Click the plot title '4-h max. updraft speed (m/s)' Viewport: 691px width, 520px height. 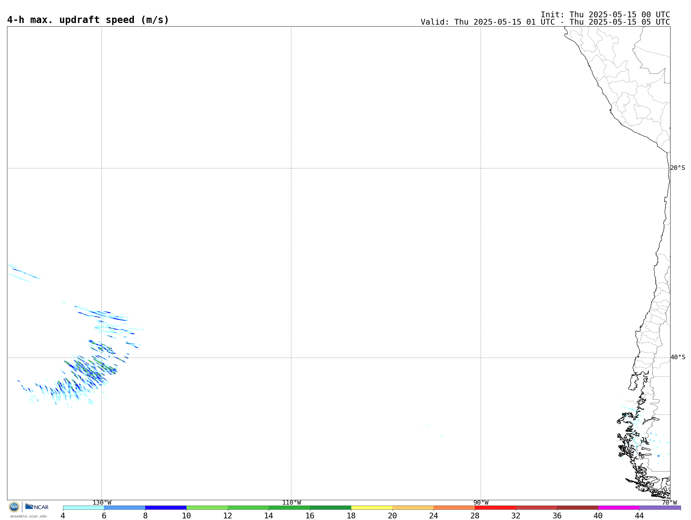(x=88, y=20)
